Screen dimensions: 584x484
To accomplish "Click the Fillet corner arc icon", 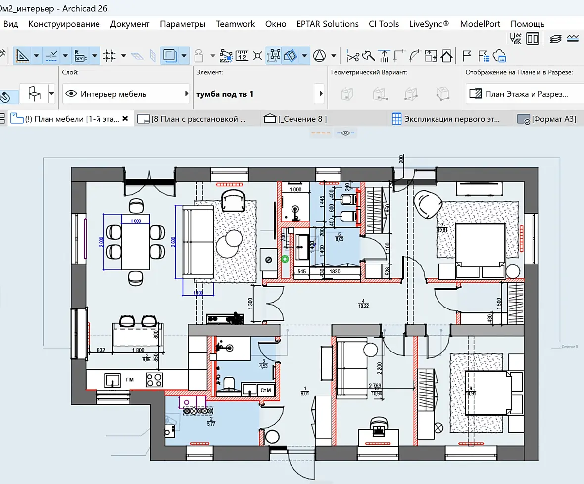I will coord(415,56).
